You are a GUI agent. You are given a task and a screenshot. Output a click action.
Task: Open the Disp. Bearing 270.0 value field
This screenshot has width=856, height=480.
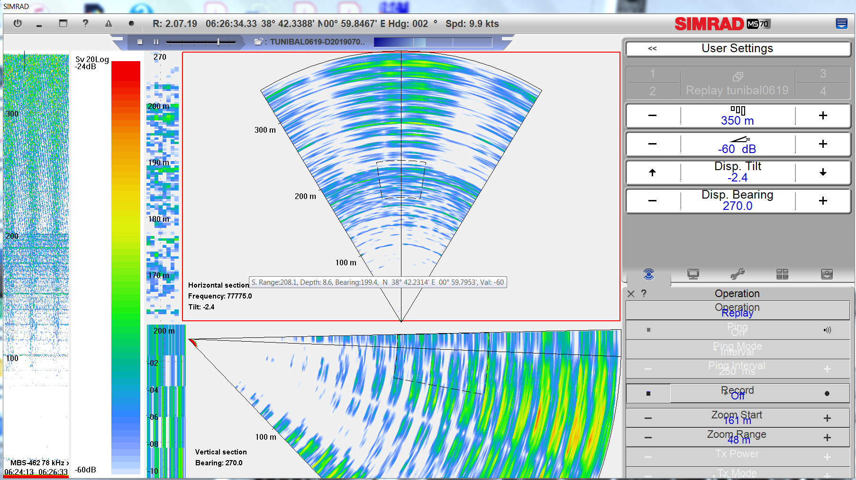pos(737,201)
